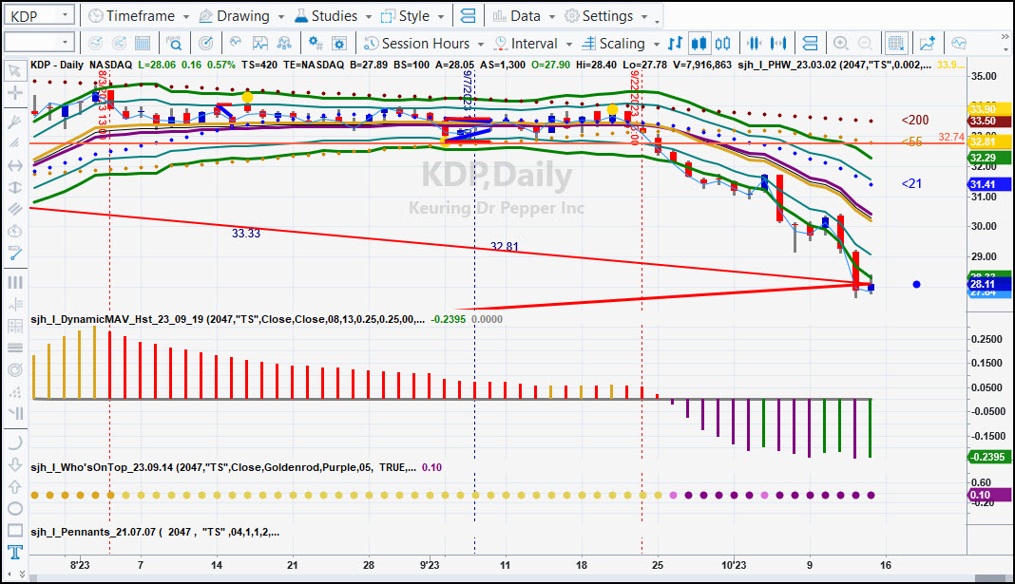Open the chart chat bubble icon

click(x=959, y=44)
